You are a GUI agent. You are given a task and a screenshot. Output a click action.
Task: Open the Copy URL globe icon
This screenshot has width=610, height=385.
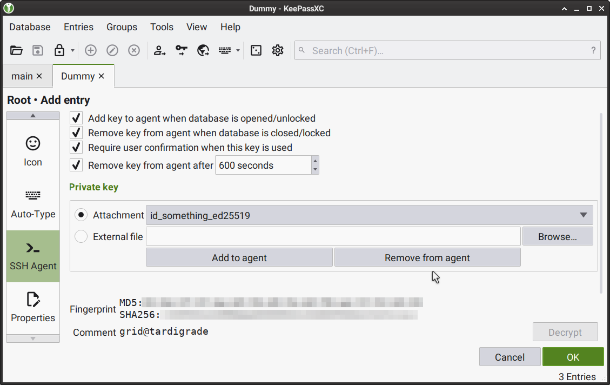pyautogui.click(x=203, y=50)
